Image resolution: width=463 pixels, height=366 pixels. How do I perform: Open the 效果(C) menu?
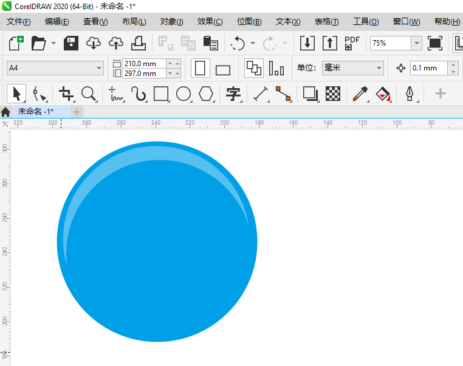(x=210, y=22)
